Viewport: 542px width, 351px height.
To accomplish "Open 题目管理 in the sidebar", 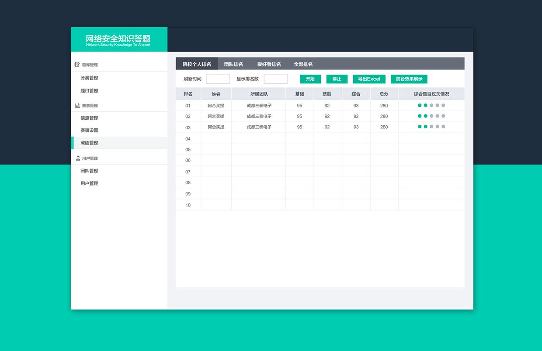I will click(89, 91).
